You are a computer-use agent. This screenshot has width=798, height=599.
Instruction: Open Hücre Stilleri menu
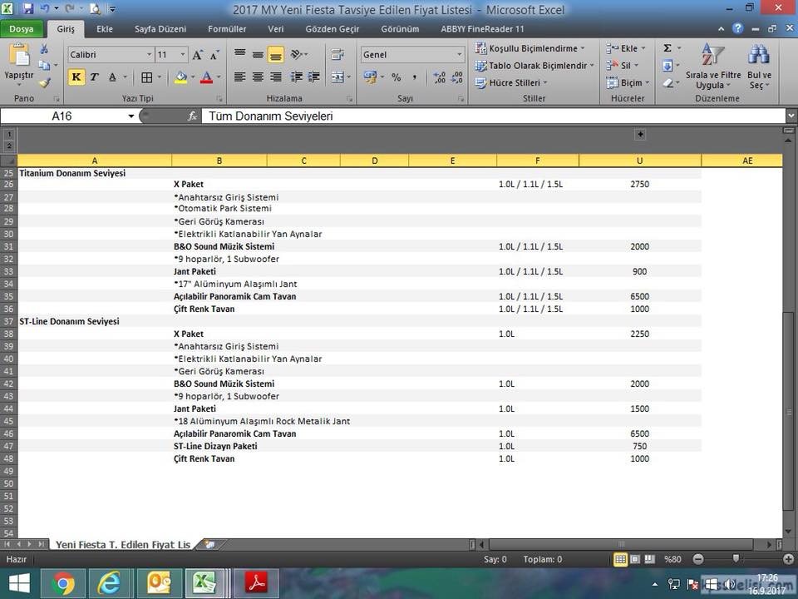click(511, 82)
